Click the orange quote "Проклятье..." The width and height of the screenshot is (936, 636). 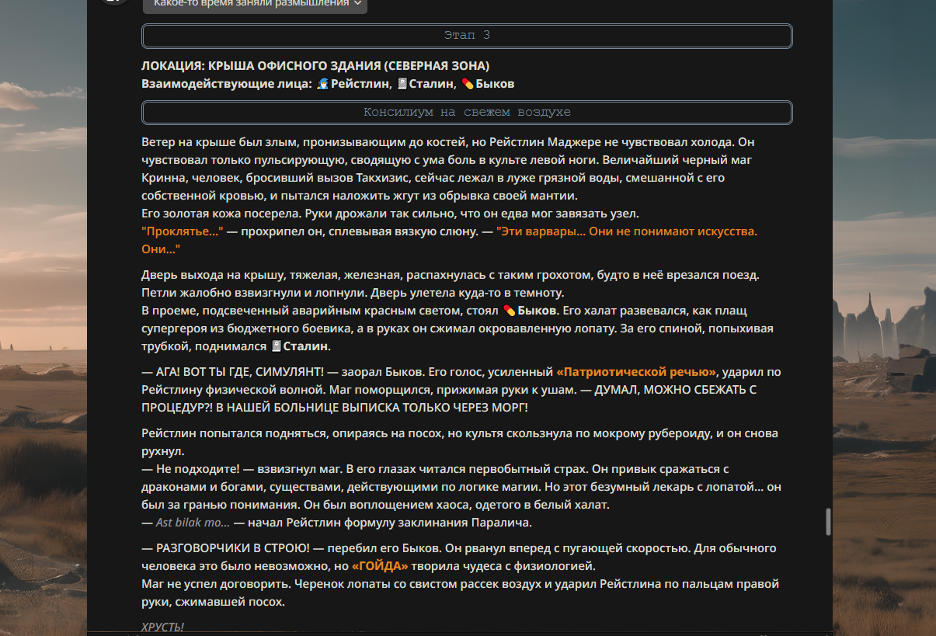(183, 231)
